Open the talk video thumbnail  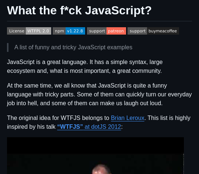tap(95, 156)
